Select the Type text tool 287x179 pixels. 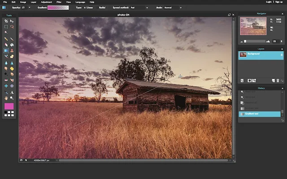click(x=12, y=92)
